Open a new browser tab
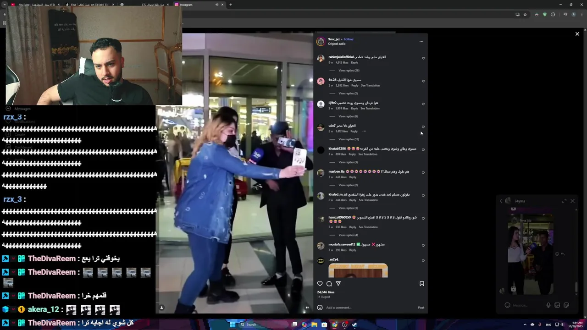587x330 pixels. click(230, 5)
